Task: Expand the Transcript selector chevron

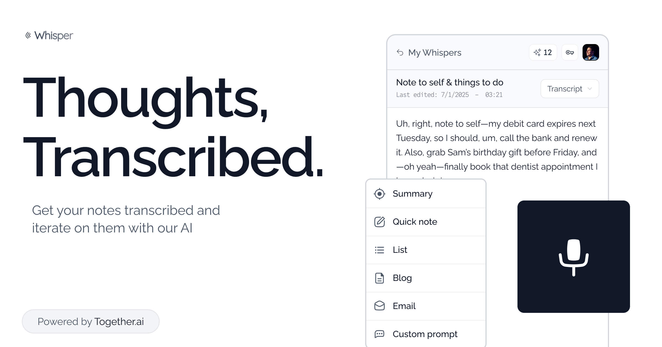Action: point(590,89)
